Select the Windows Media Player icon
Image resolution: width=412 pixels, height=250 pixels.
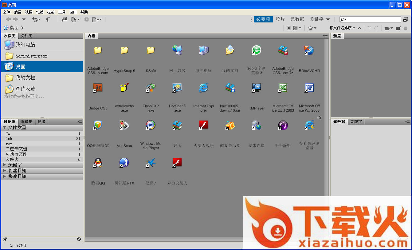click(x=151, y=125)
